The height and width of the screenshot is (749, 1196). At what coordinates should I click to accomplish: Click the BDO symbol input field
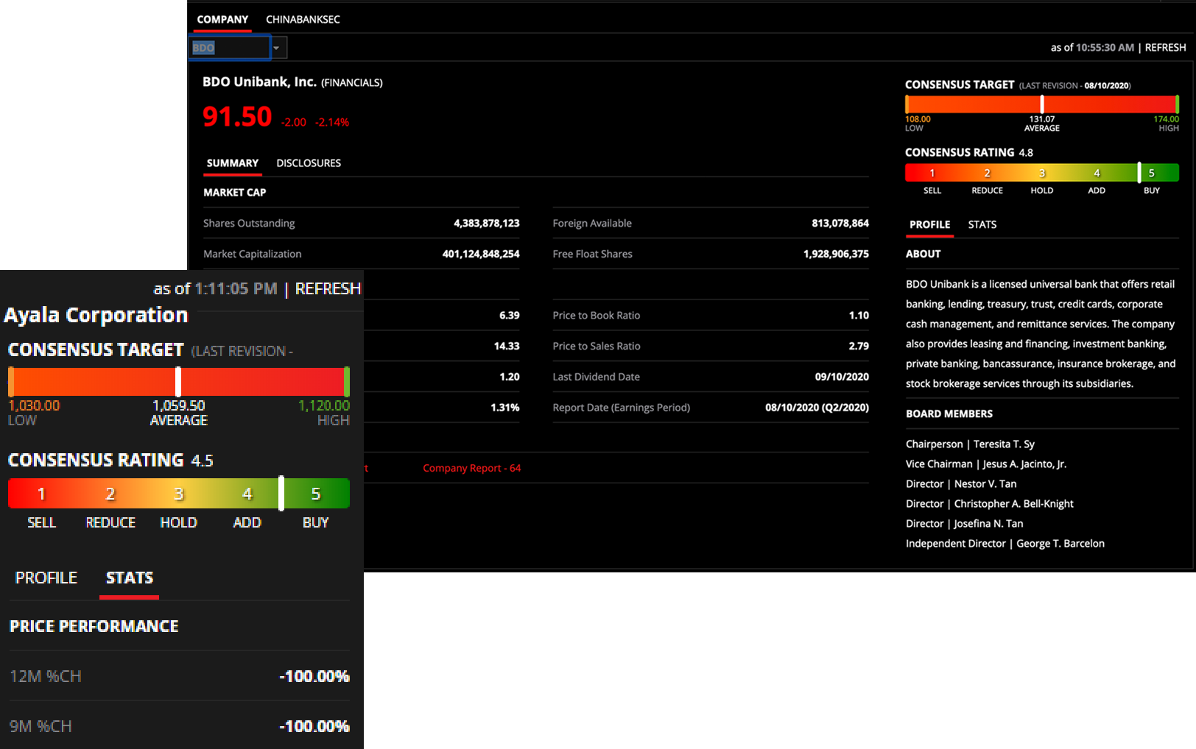[230, 48]
